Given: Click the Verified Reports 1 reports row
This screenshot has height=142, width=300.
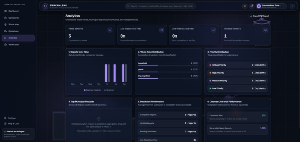Looking at the screenshot, I should click(168, 123).
